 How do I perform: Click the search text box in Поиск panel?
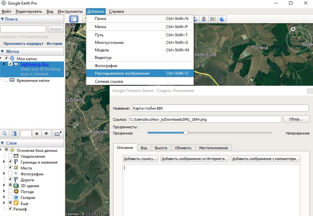coord(23,29)
